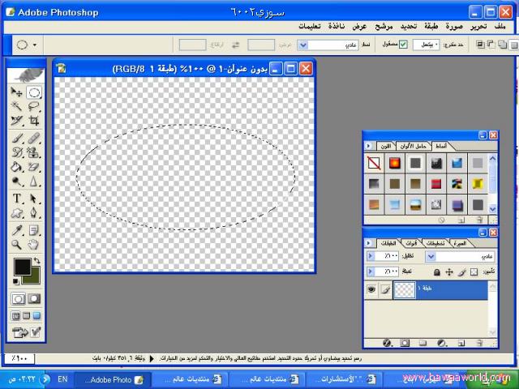Toggle lock all on the layer
Image resolution: width=519 pixels, height=389 pixels.
[x=437, y=272]
